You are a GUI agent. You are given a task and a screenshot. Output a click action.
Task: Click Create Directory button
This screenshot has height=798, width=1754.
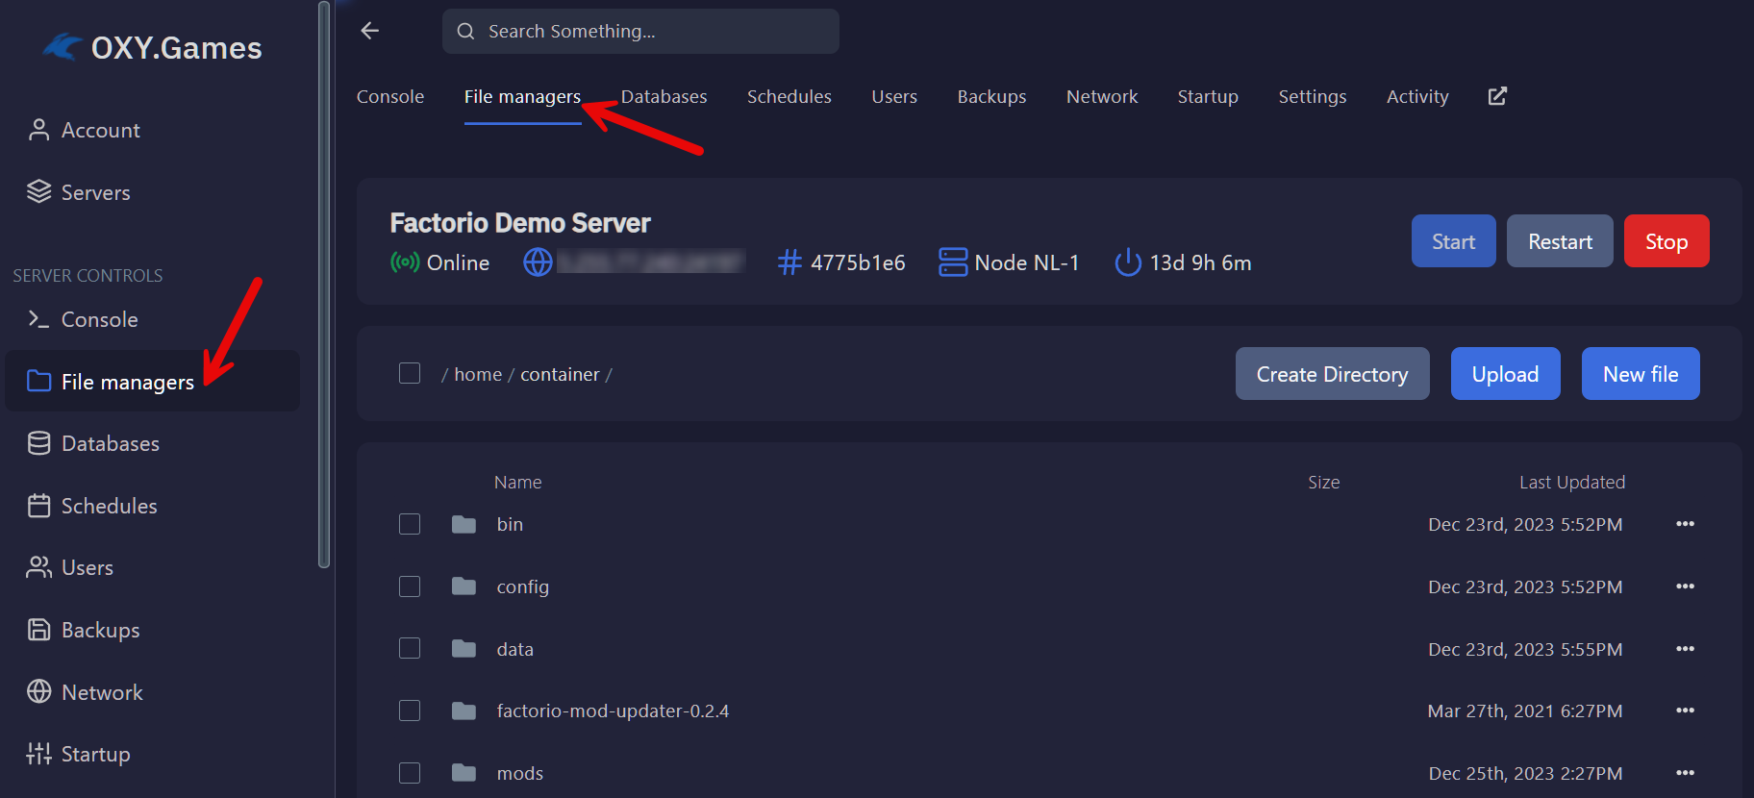tap(1332, 374)
